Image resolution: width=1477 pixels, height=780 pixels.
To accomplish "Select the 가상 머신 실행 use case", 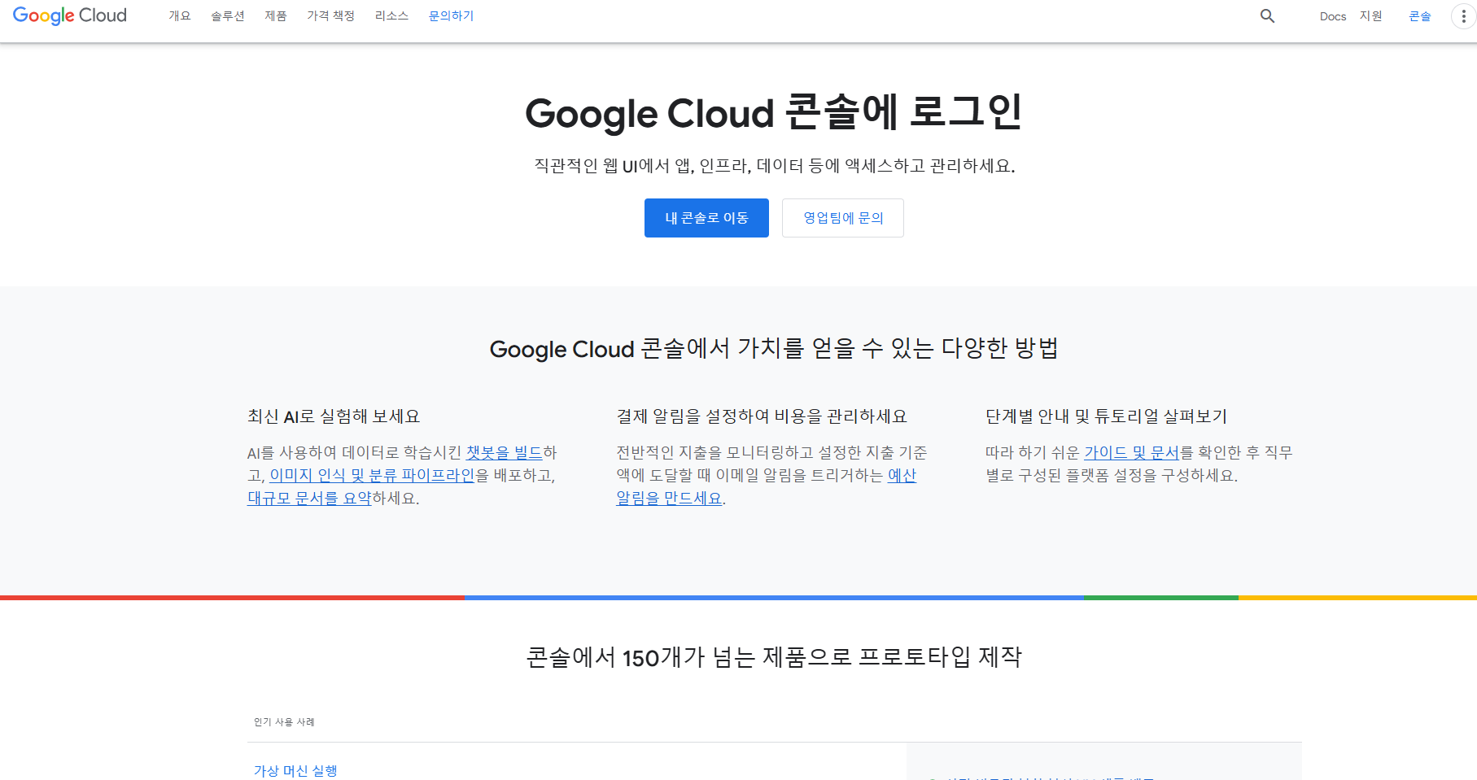I will (295, 770).
